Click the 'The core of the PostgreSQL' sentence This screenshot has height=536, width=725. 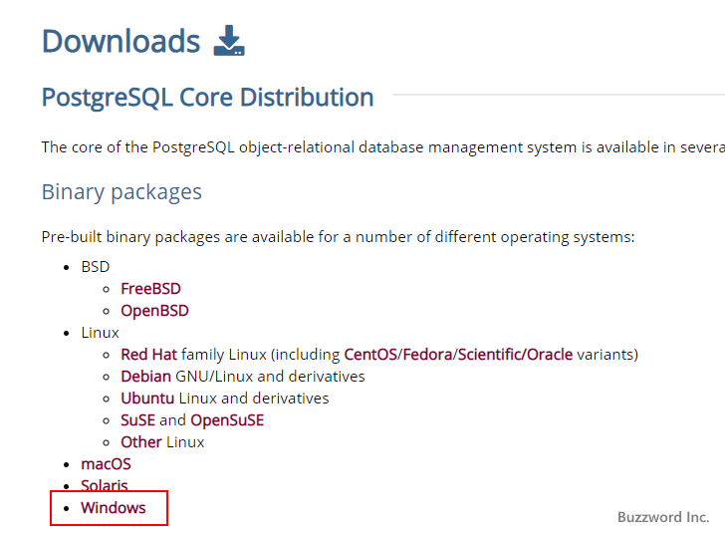(383, 147)
